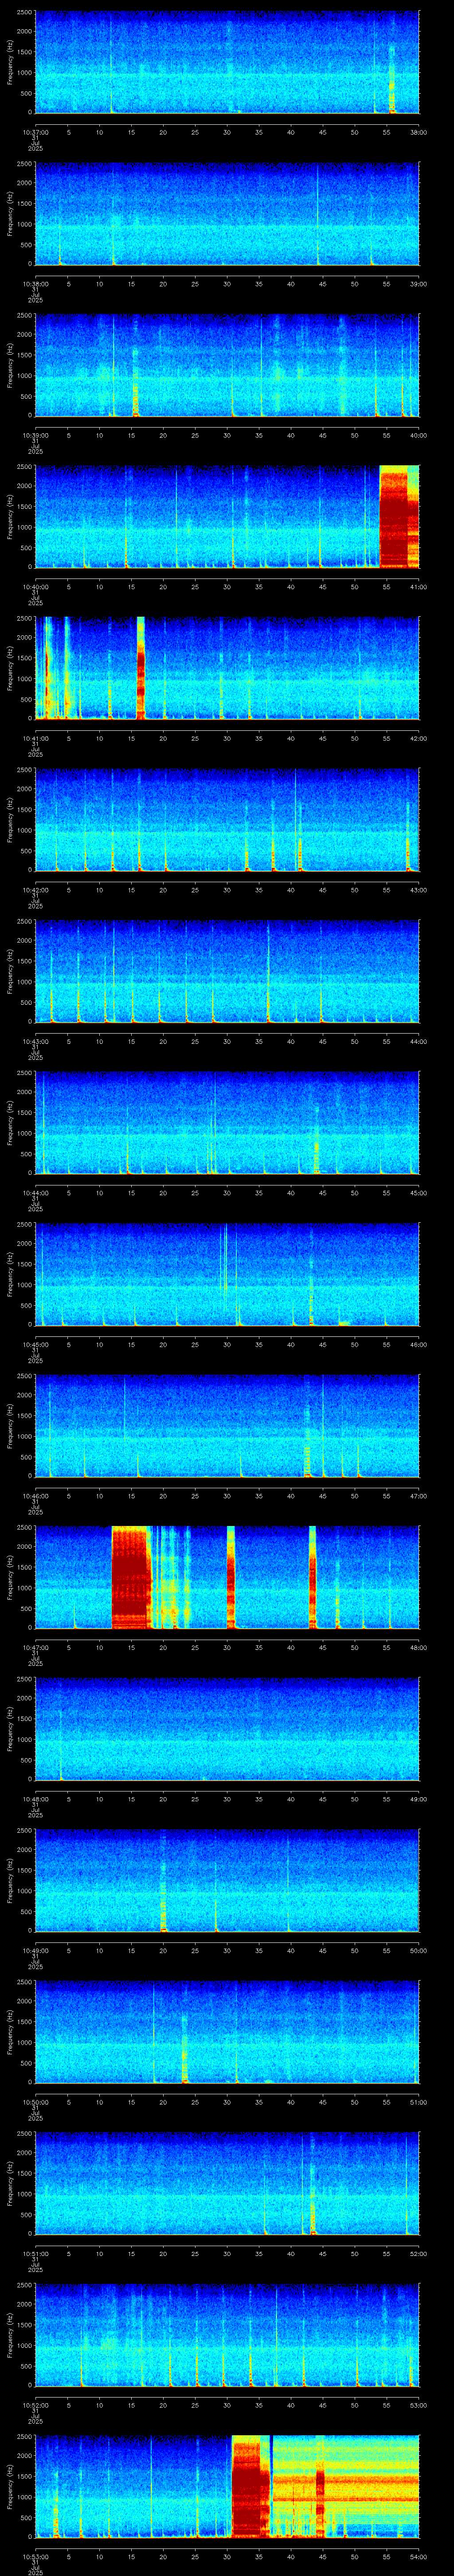The image size is (454, 2576).
Task: Select the 10:43:00 start timestamp
Action: 35,1041
